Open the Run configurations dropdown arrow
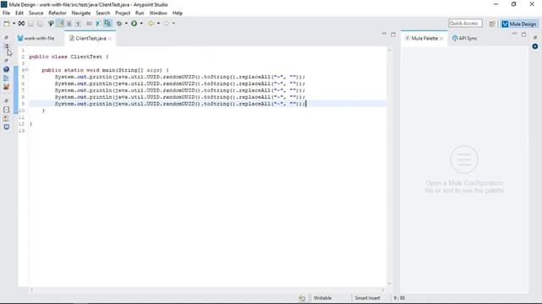 pos(141,24)
